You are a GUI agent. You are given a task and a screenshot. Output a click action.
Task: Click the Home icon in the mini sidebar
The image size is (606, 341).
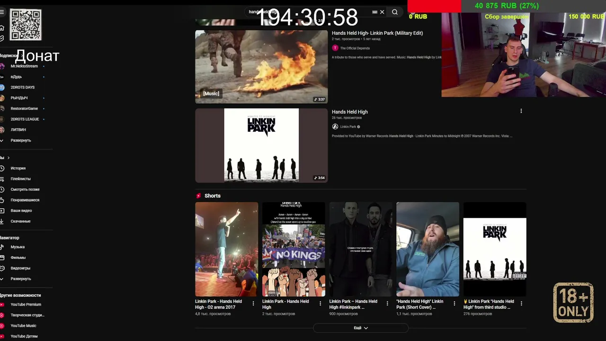(2, 28)
